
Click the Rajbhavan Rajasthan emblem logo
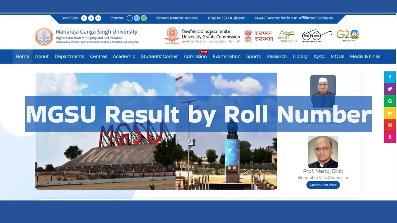coord(259,36)
